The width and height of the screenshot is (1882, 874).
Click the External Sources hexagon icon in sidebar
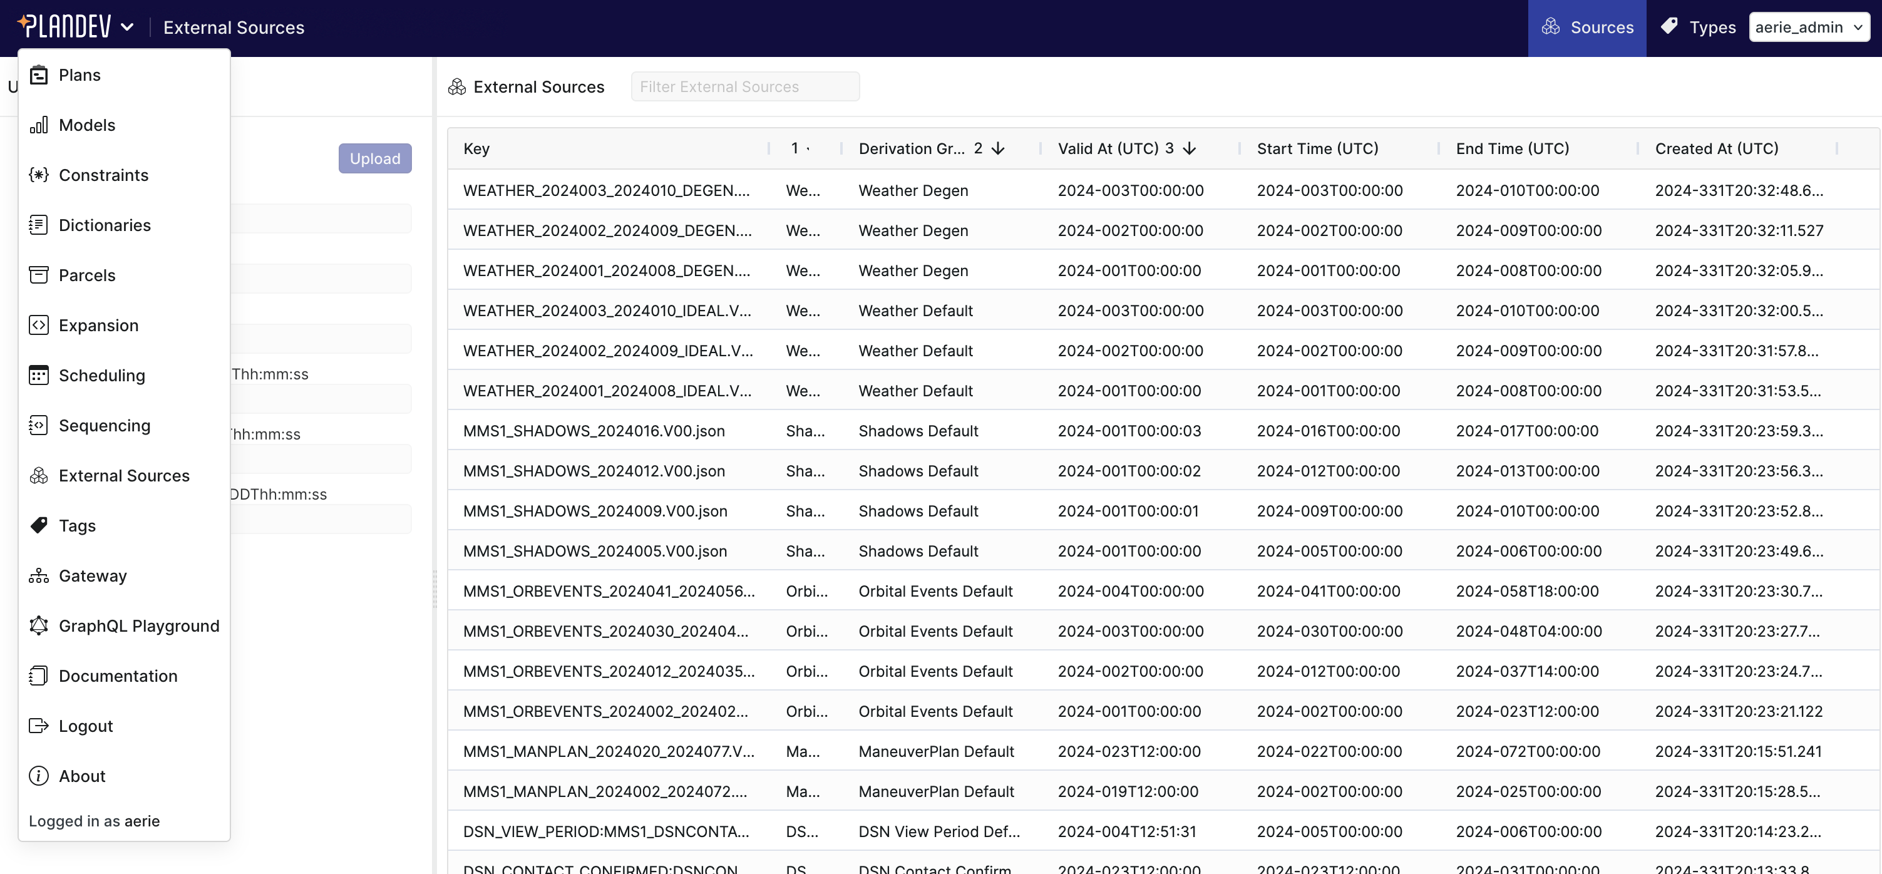[x=39, y=475]
